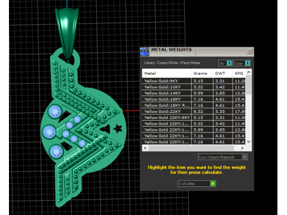287x215 pixels.
Task: Select the Yellow Gold 22KY:9KY row
Action: click(194, 118)
